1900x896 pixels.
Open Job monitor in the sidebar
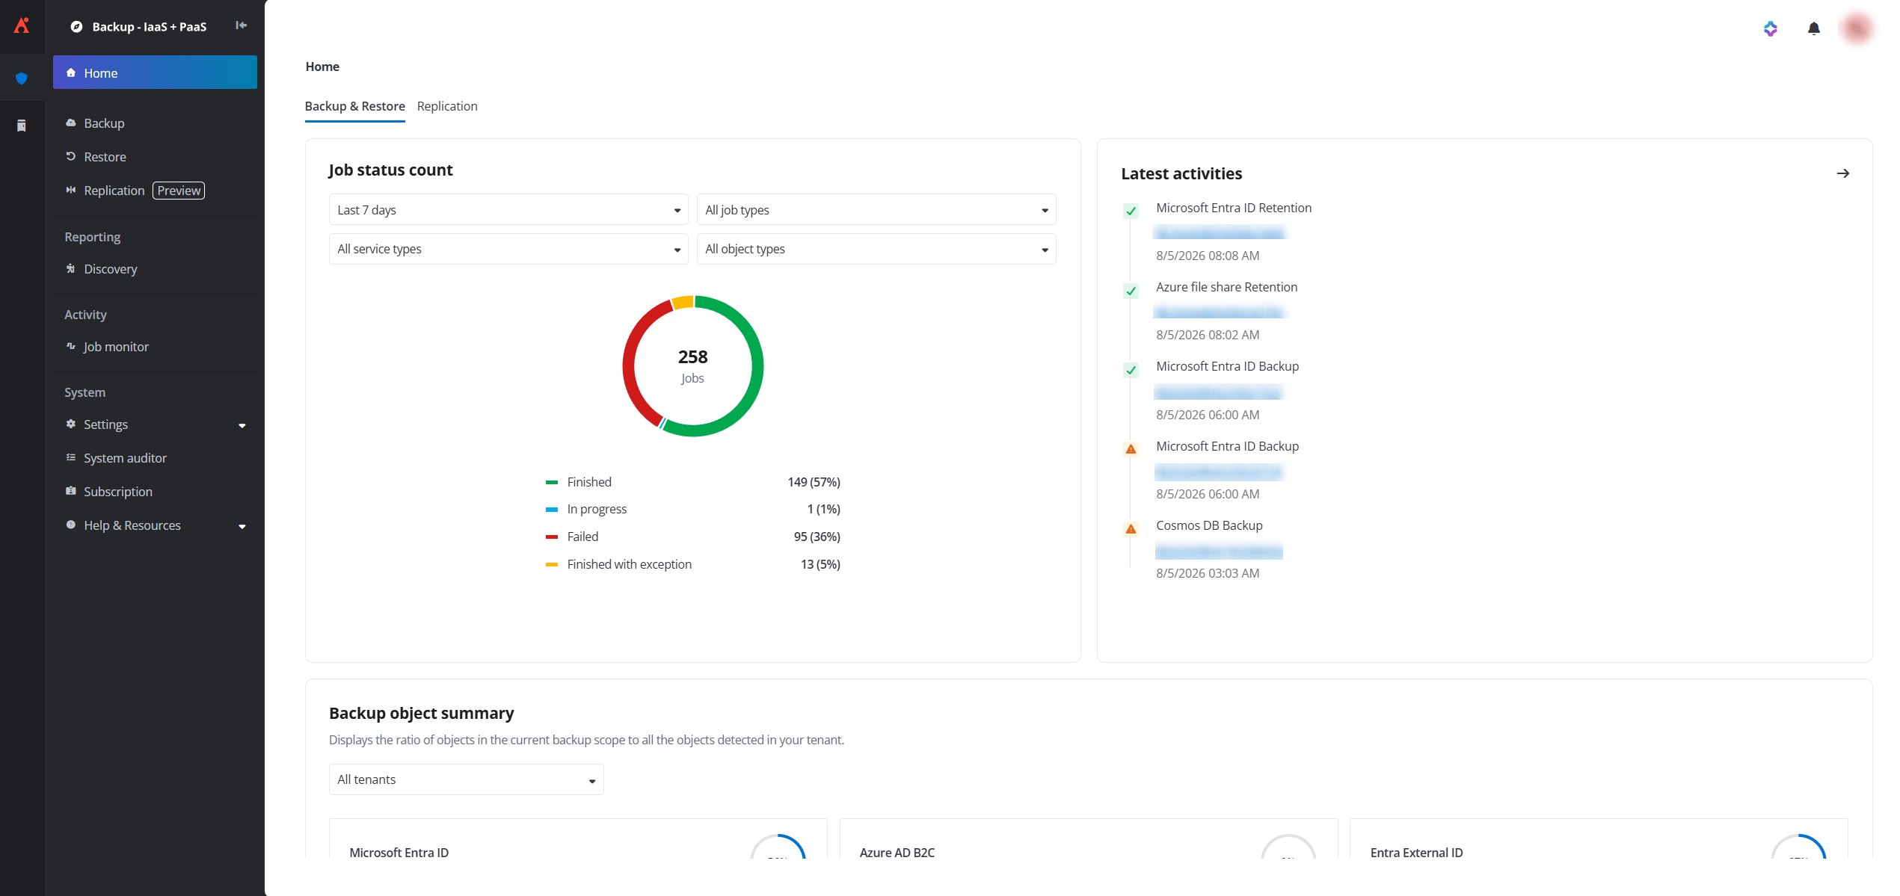155,346
